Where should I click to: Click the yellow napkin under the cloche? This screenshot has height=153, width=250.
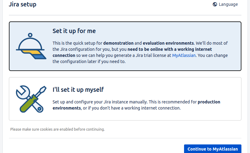[31, 52]
